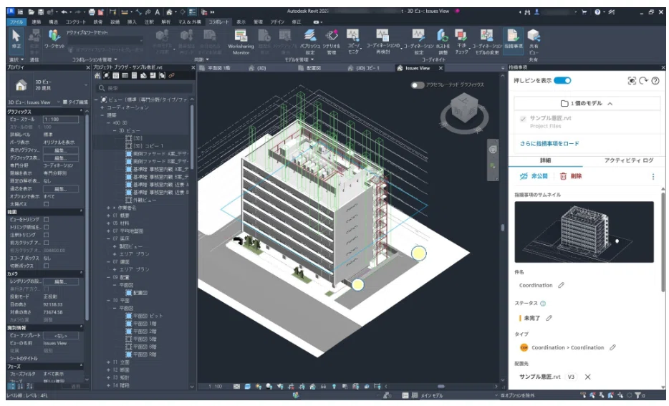
Task: Click さらに指摘事項をロード link
Action: [549, 144]
